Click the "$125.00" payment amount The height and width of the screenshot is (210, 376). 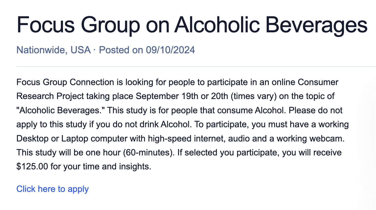(x=32, y=166)
